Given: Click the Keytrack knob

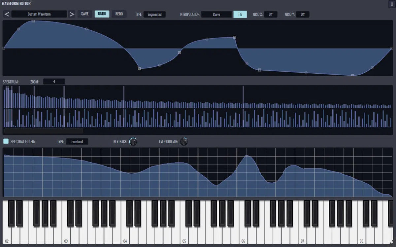Looking at the screenshot, I should (x=133, y=141).
